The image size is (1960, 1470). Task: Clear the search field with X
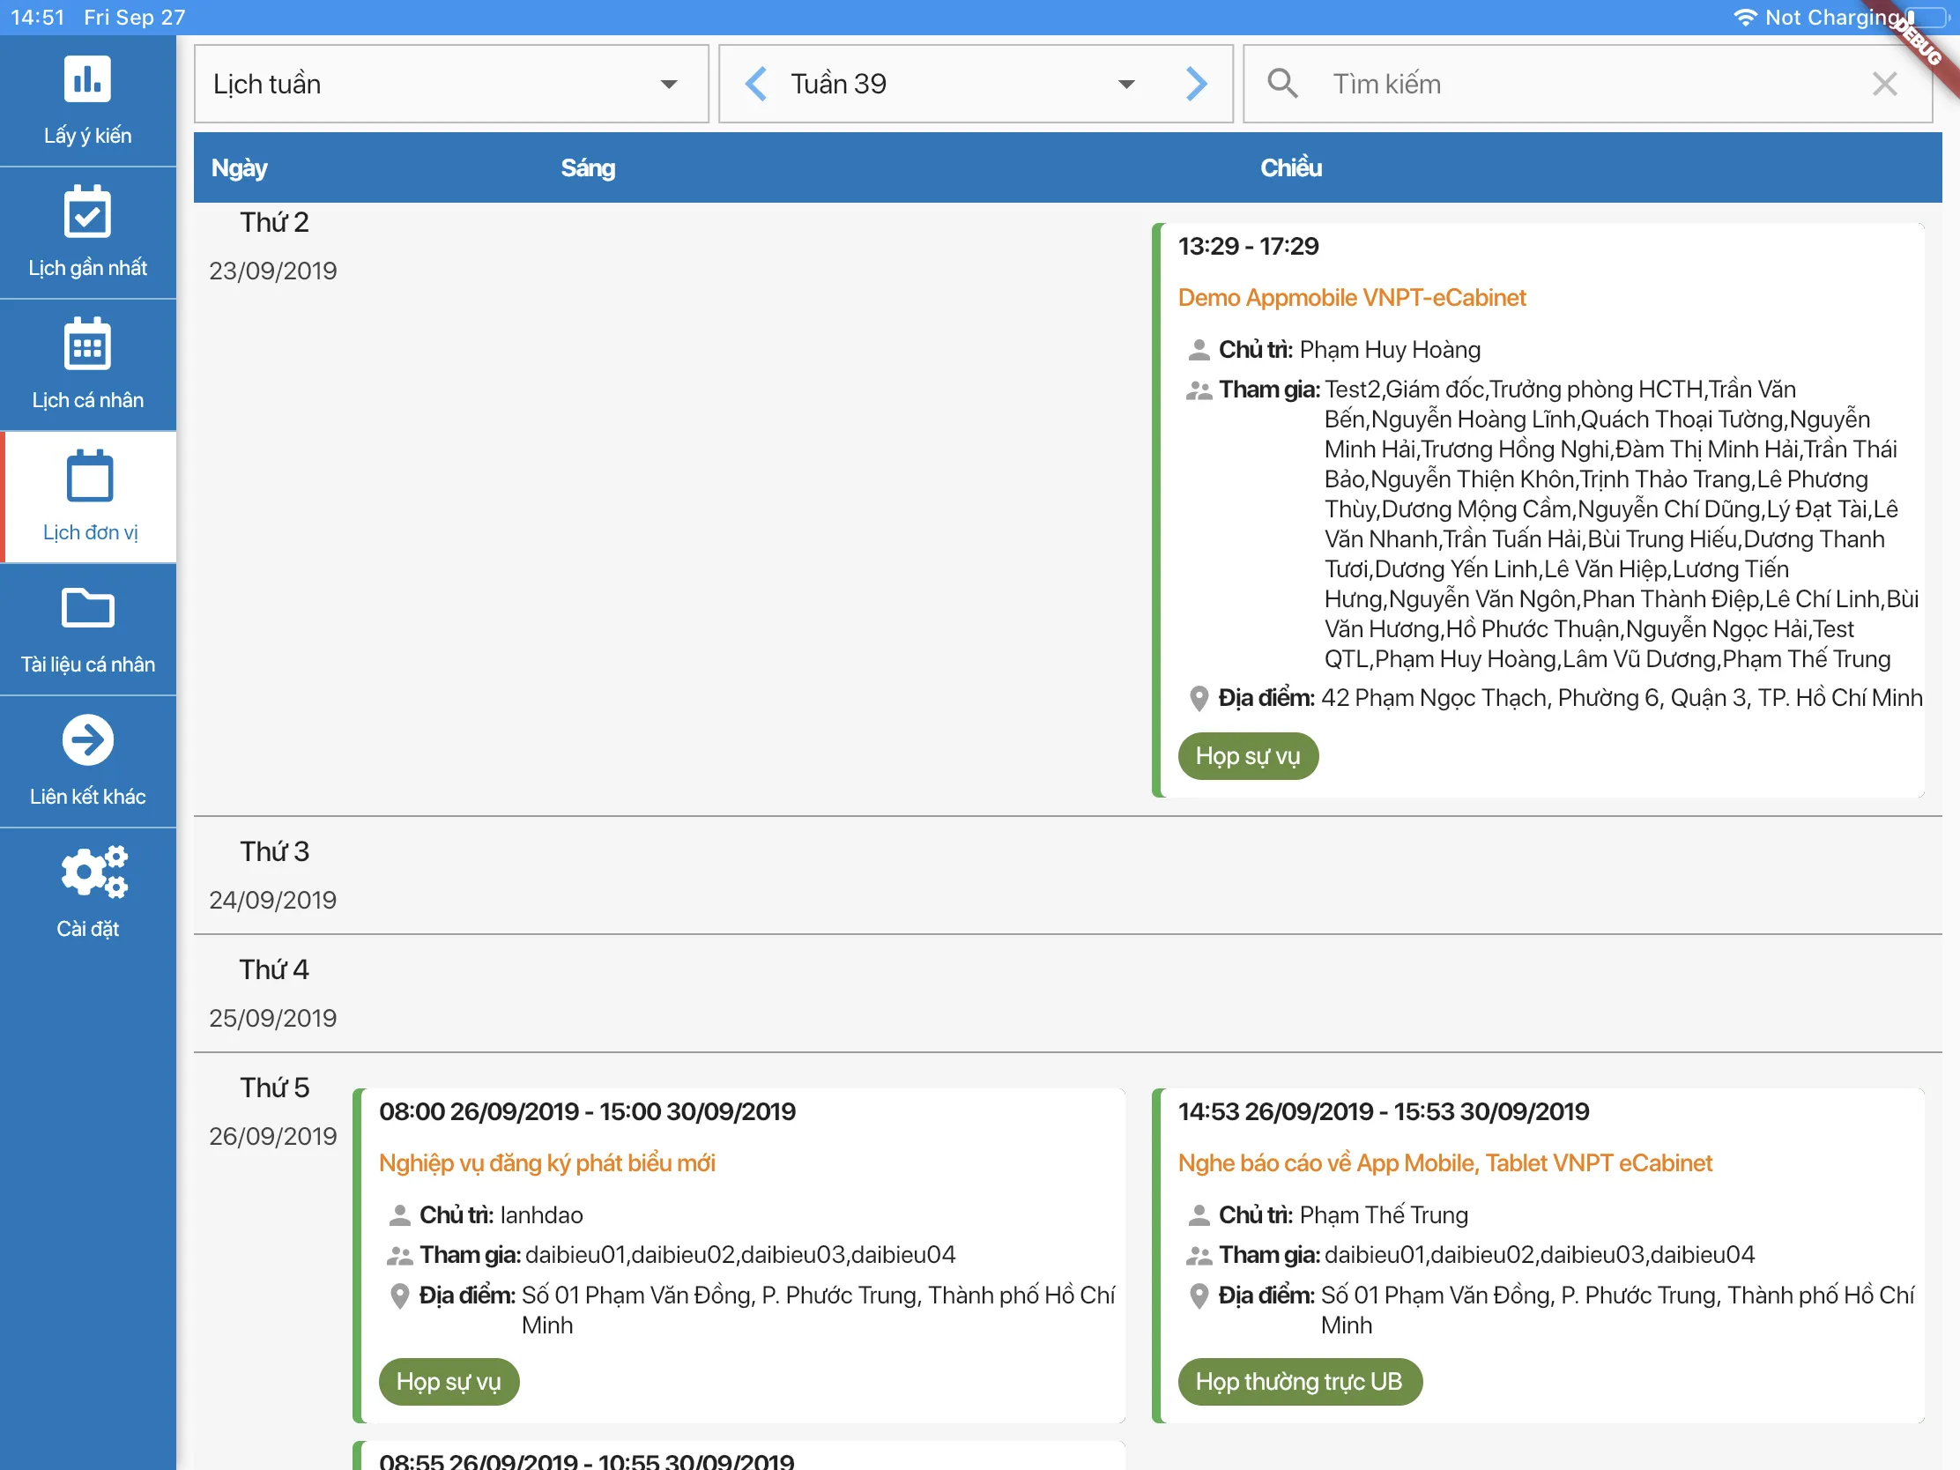click(x=1884, y=85)
